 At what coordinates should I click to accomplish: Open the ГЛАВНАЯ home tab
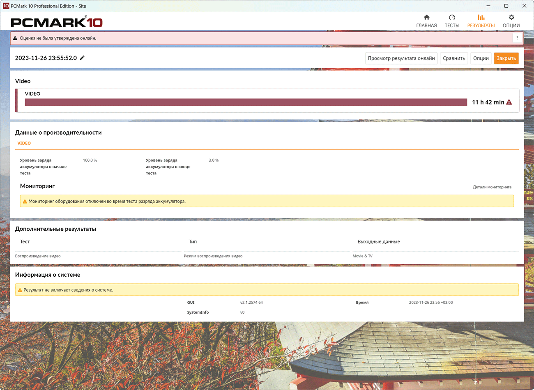click(426, 21)
